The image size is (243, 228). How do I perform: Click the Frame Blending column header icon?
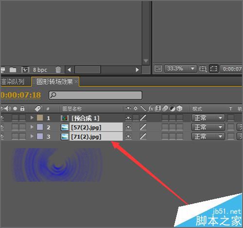pos(158,108)
